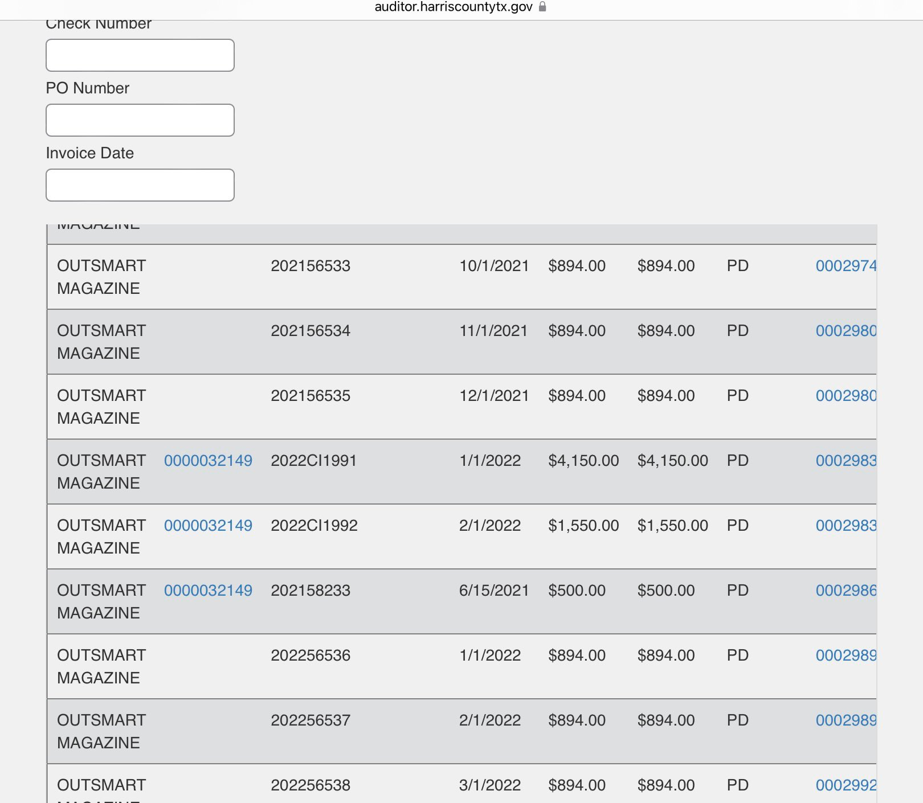Viewport: 923px width, 803px height.
Task: Open check link 0002980 for invoice 202156534
Action: [x=846, y=331]
